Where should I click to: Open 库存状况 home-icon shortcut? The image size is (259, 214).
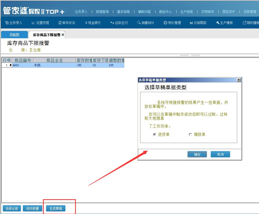67,23
